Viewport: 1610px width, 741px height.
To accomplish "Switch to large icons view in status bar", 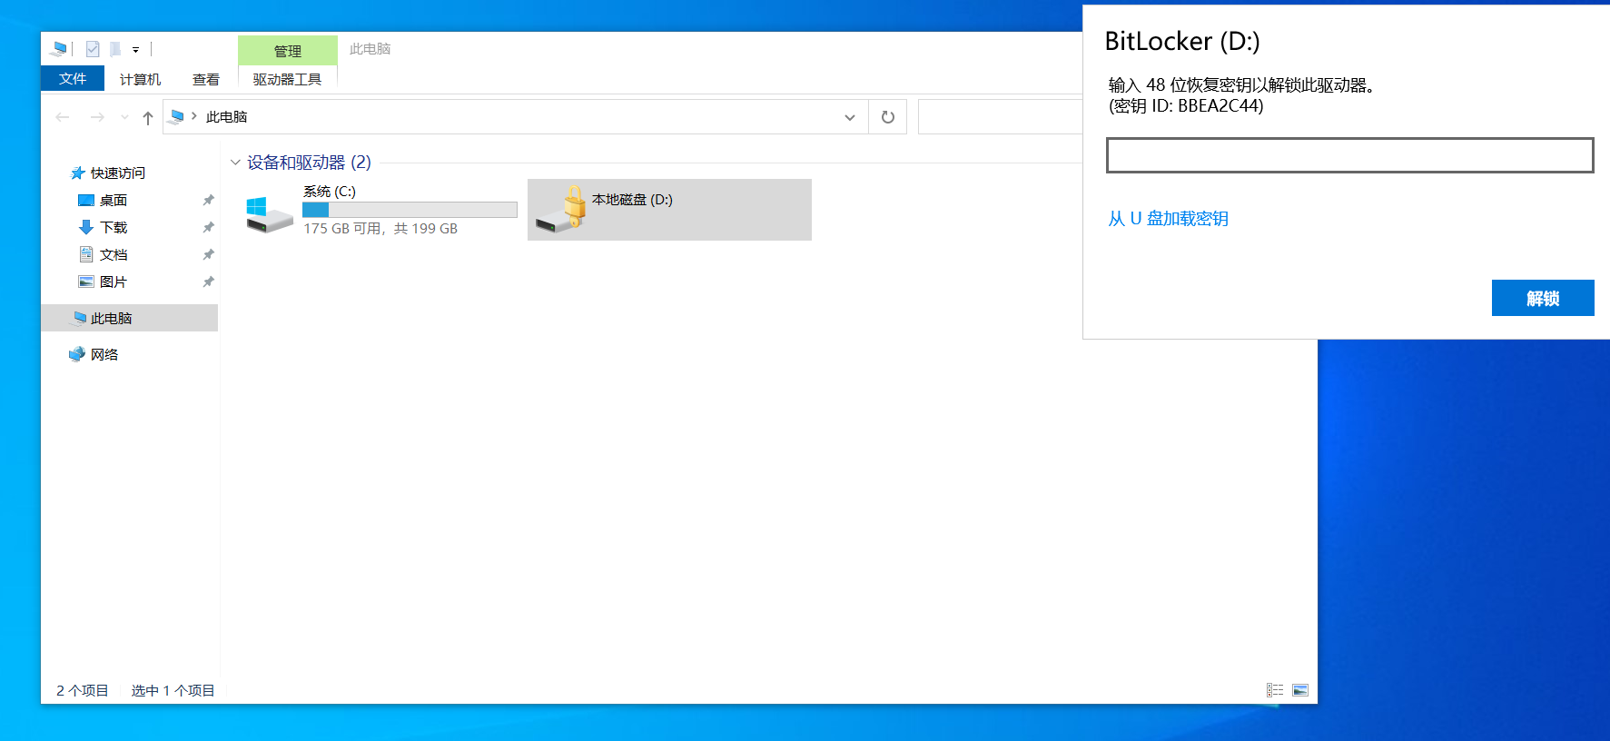I will [x=1300, y=690].
